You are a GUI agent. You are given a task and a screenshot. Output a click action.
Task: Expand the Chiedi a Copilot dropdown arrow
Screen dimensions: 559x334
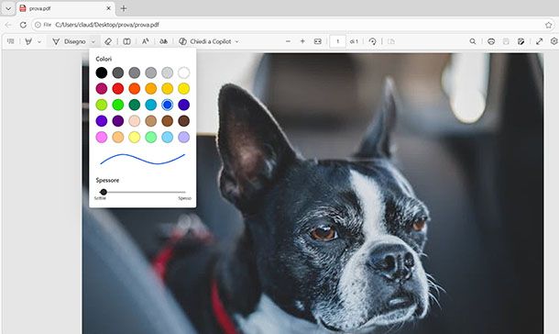point(236,42)
